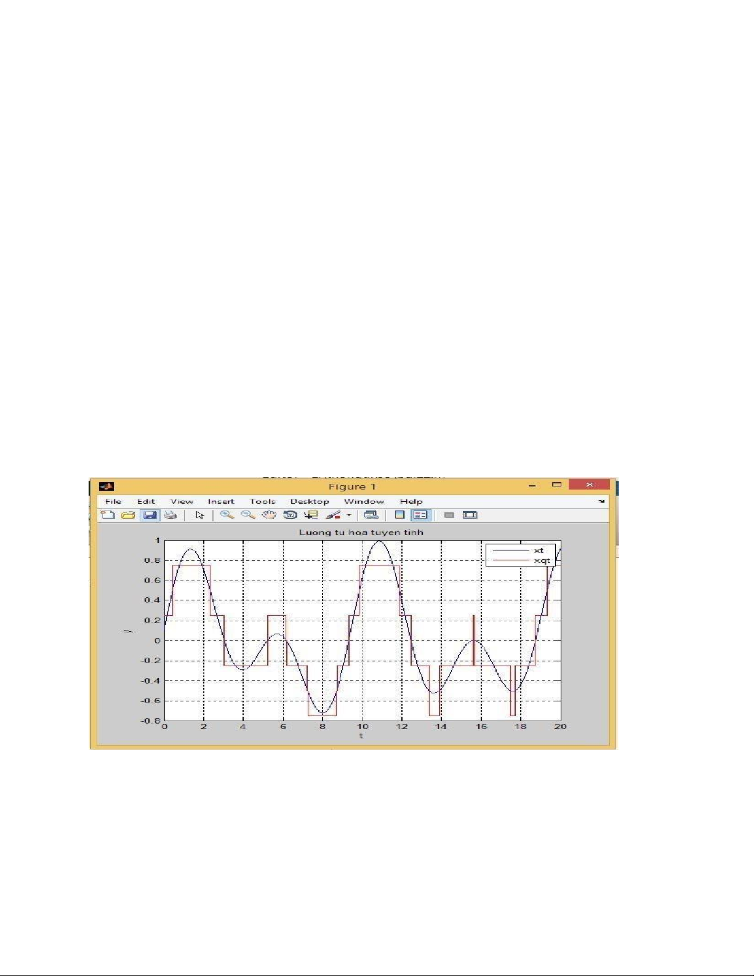Toggle the Brush data tool
The width and height of the screenshot is (754, 976).
[333, 515]
